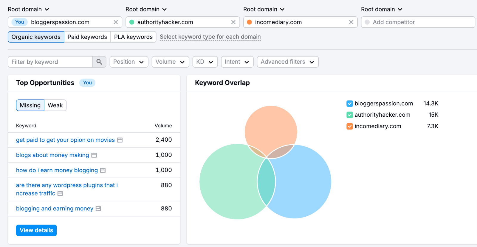Viewport: 477px width, 247px height.
Task: Click the Keyword column header
Action: pos(26,126)
